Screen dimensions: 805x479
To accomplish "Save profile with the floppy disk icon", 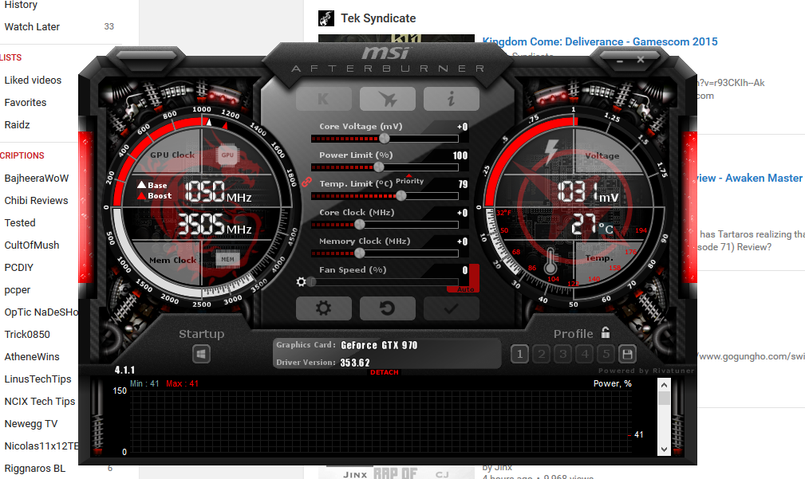I will click(x=627, y=354).
